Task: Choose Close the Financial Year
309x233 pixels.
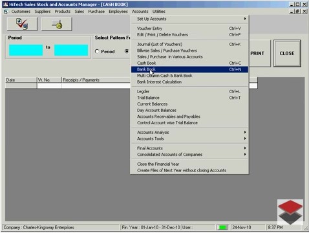Action: [x=189, y=164]
